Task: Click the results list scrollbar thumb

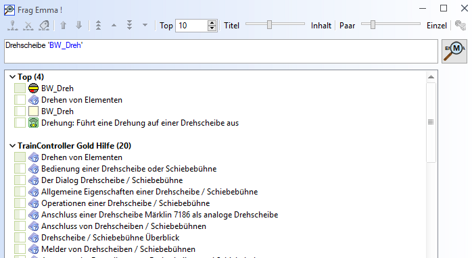Action: click(431, 122)
